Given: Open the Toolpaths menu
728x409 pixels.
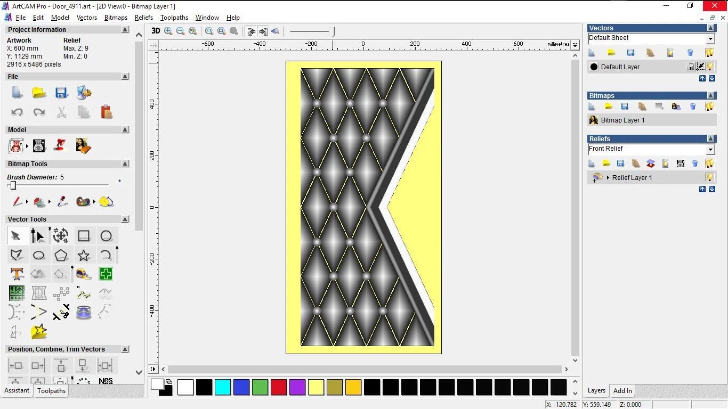Looking at the screenshot, I should [174, 18].
